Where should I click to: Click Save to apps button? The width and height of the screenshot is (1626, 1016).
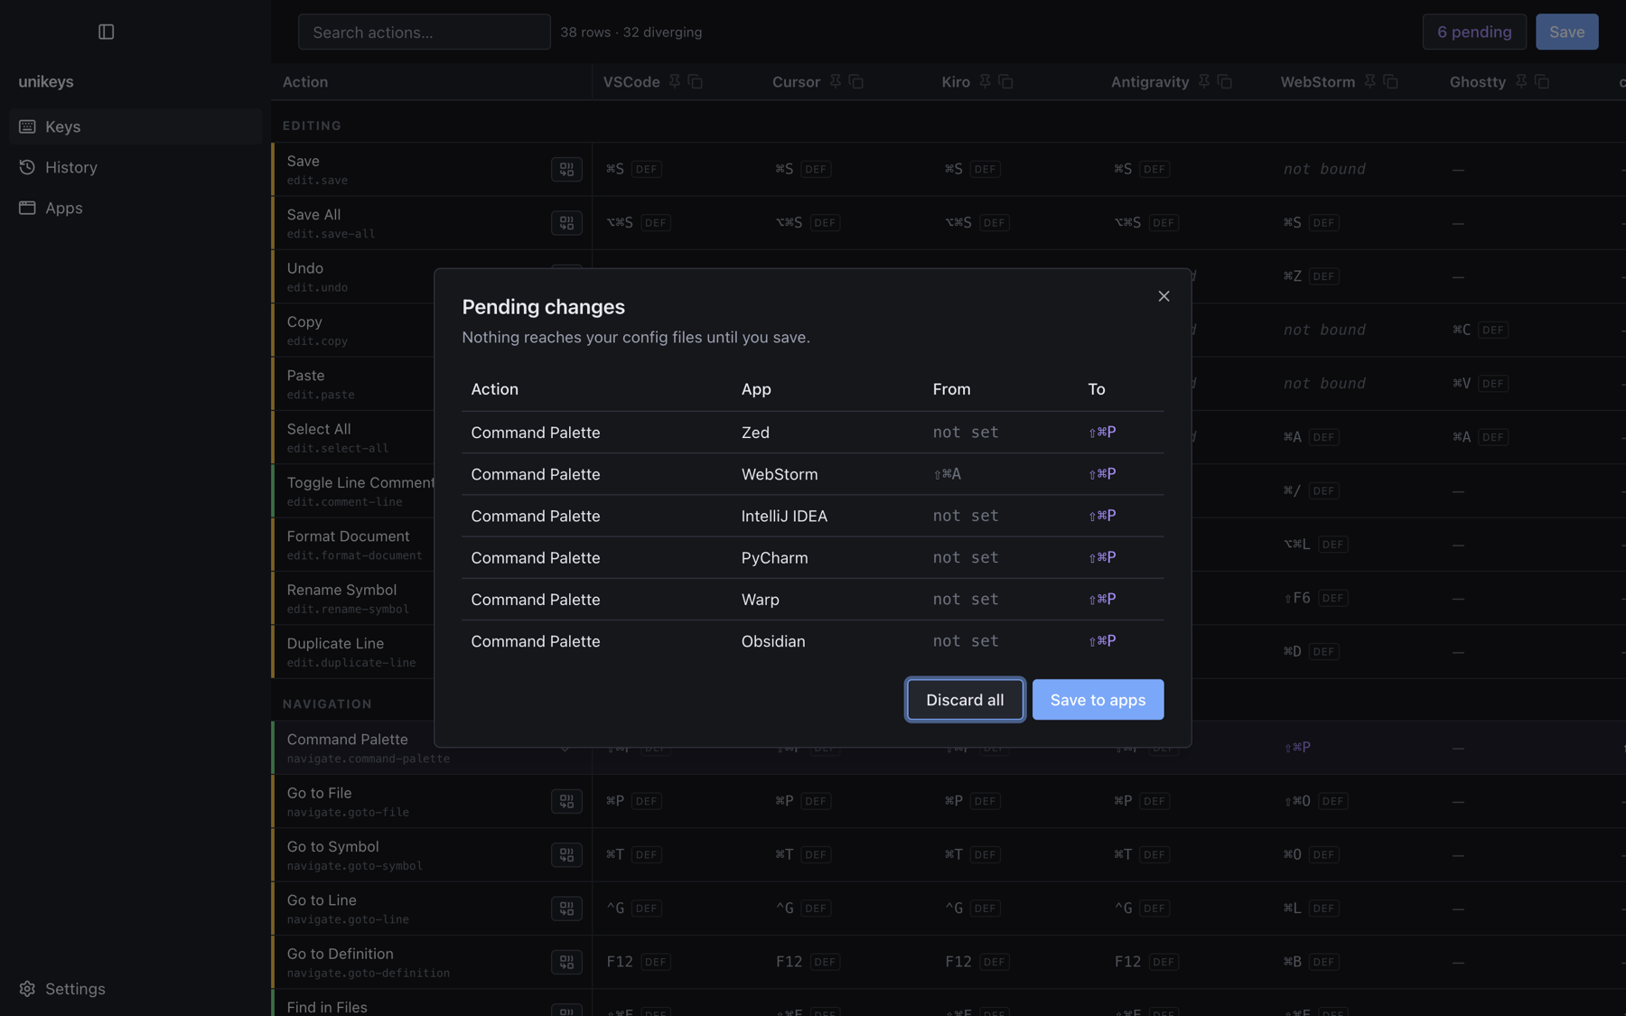click(x=1098, y=700)
